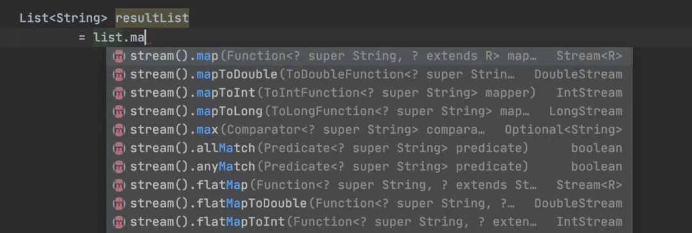Screen dimensions: 692x233
Task: Select the stream().flatMapToInt suggestion
Action: click(370, 222)
